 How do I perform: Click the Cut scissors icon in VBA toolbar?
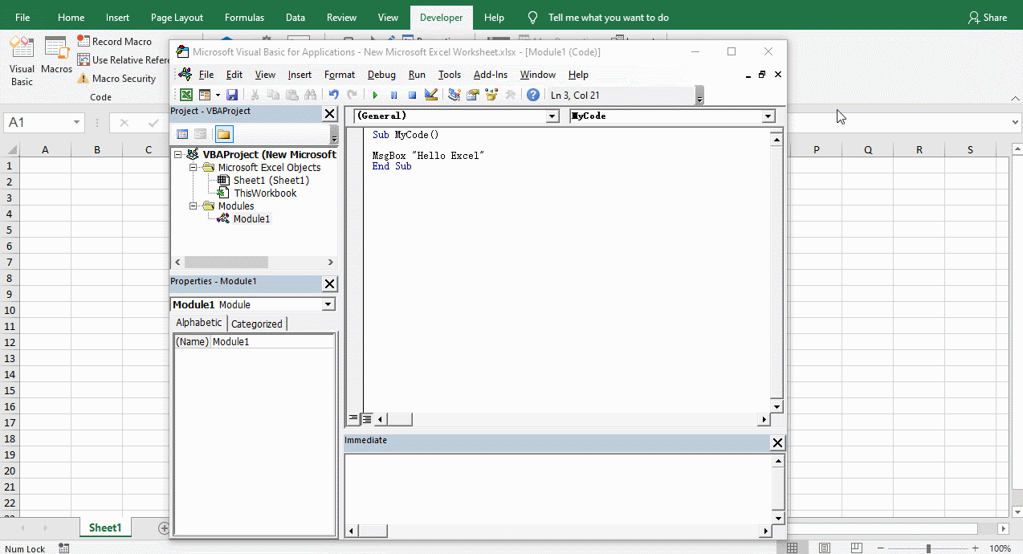255,95
